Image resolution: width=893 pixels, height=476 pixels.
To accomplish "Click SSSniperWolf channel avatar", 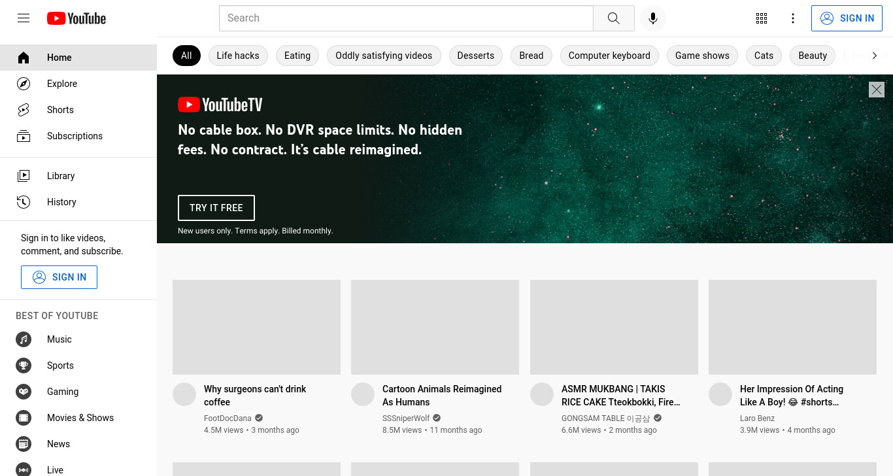I will click(363, 394).
